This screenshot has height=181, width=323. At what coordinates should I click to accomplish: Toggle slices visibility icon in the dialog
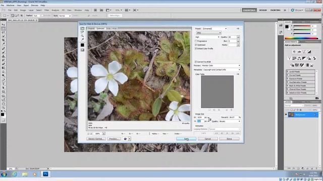[x=82, y=50]
